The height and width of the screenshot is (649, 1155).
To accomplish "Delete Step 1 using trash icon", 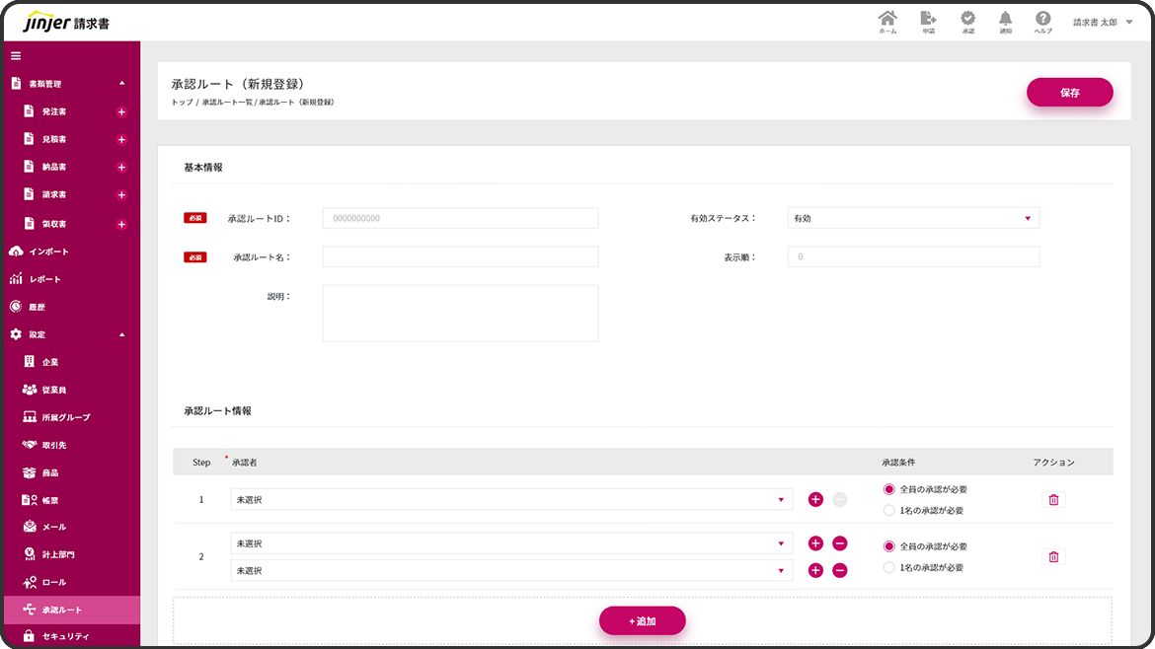I will point(1053,500).
